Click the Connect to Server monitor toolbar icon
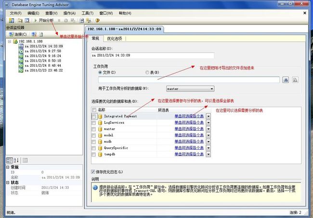The image size is (313, 218). pyautogui.click(x=27, y=20)
